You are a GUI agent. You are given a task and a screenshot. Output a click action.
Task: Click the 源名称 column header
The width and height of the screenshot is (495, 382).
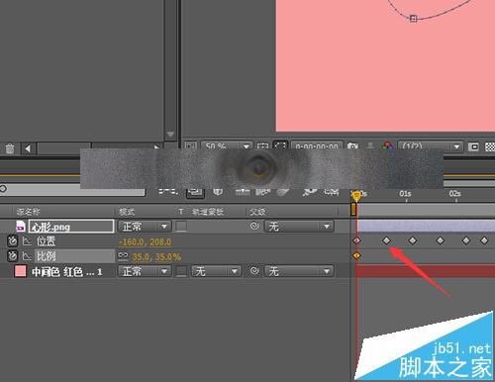click(28, 212)
